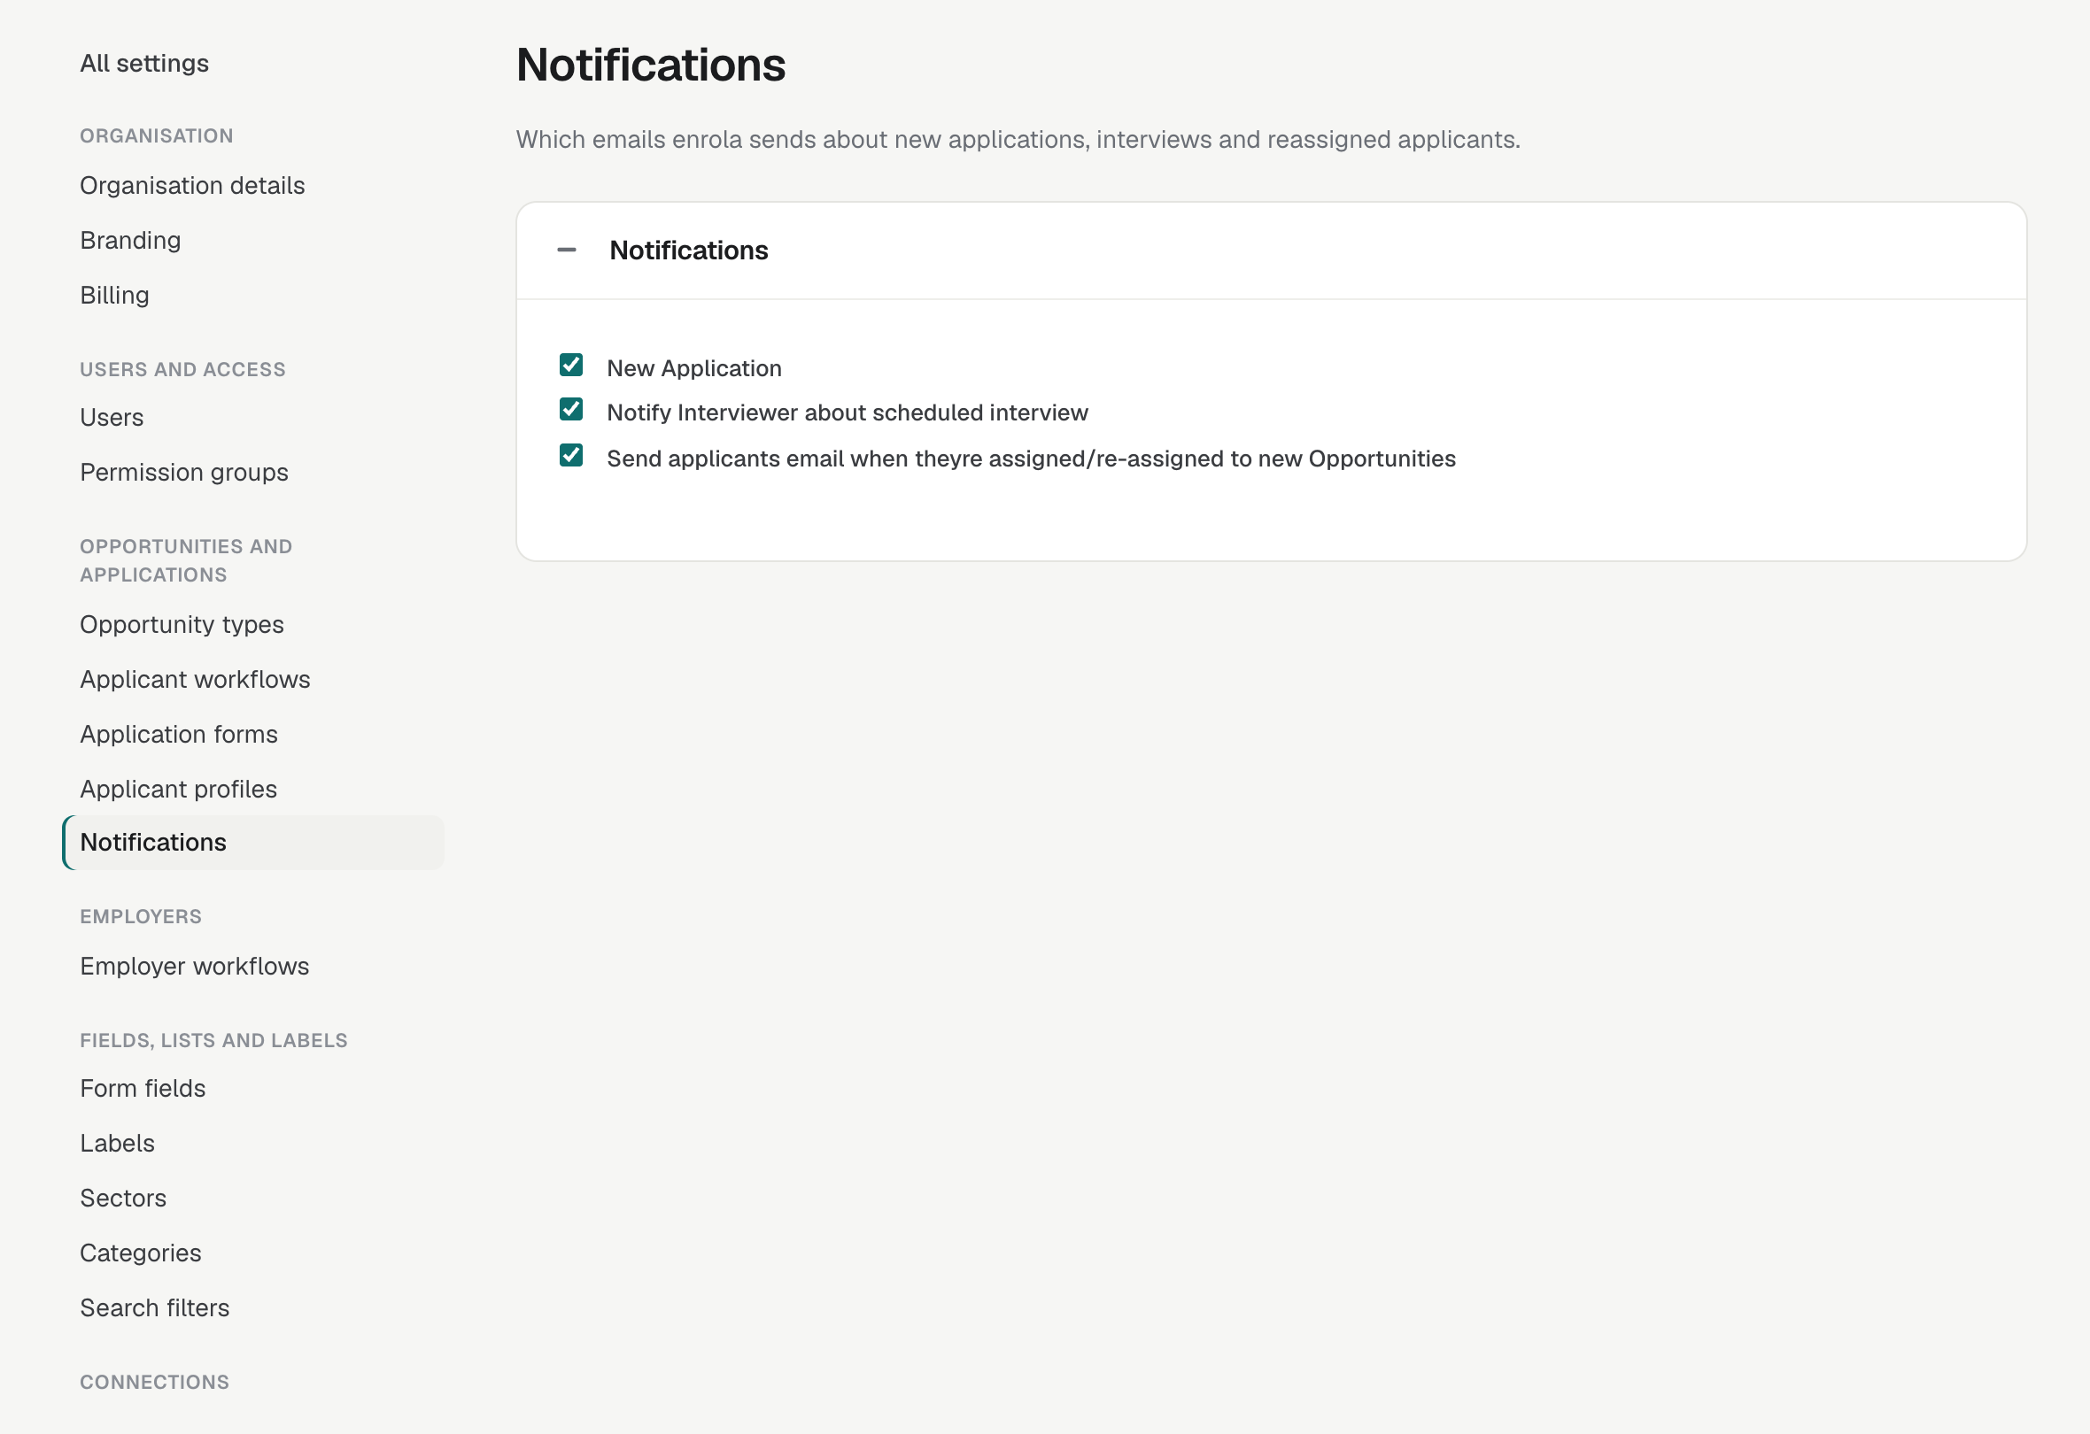The image size is (2090, 1434).
Task: Click the Send applicants email label text
Action: pos(1032,459)
